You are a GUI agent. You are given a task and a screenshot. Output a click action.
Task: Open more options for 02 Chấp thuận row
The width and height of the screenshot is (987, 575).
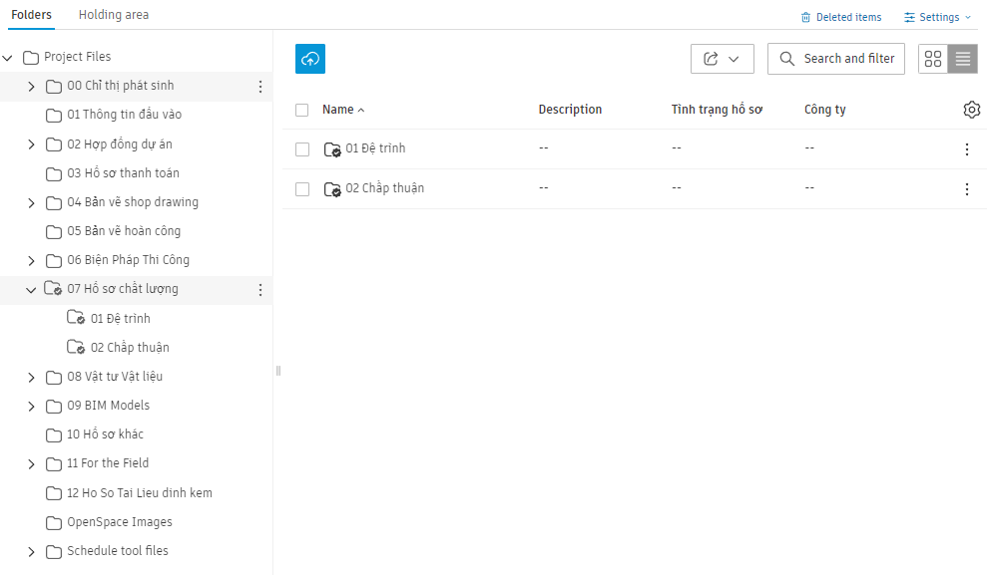(x=967, y=188)
